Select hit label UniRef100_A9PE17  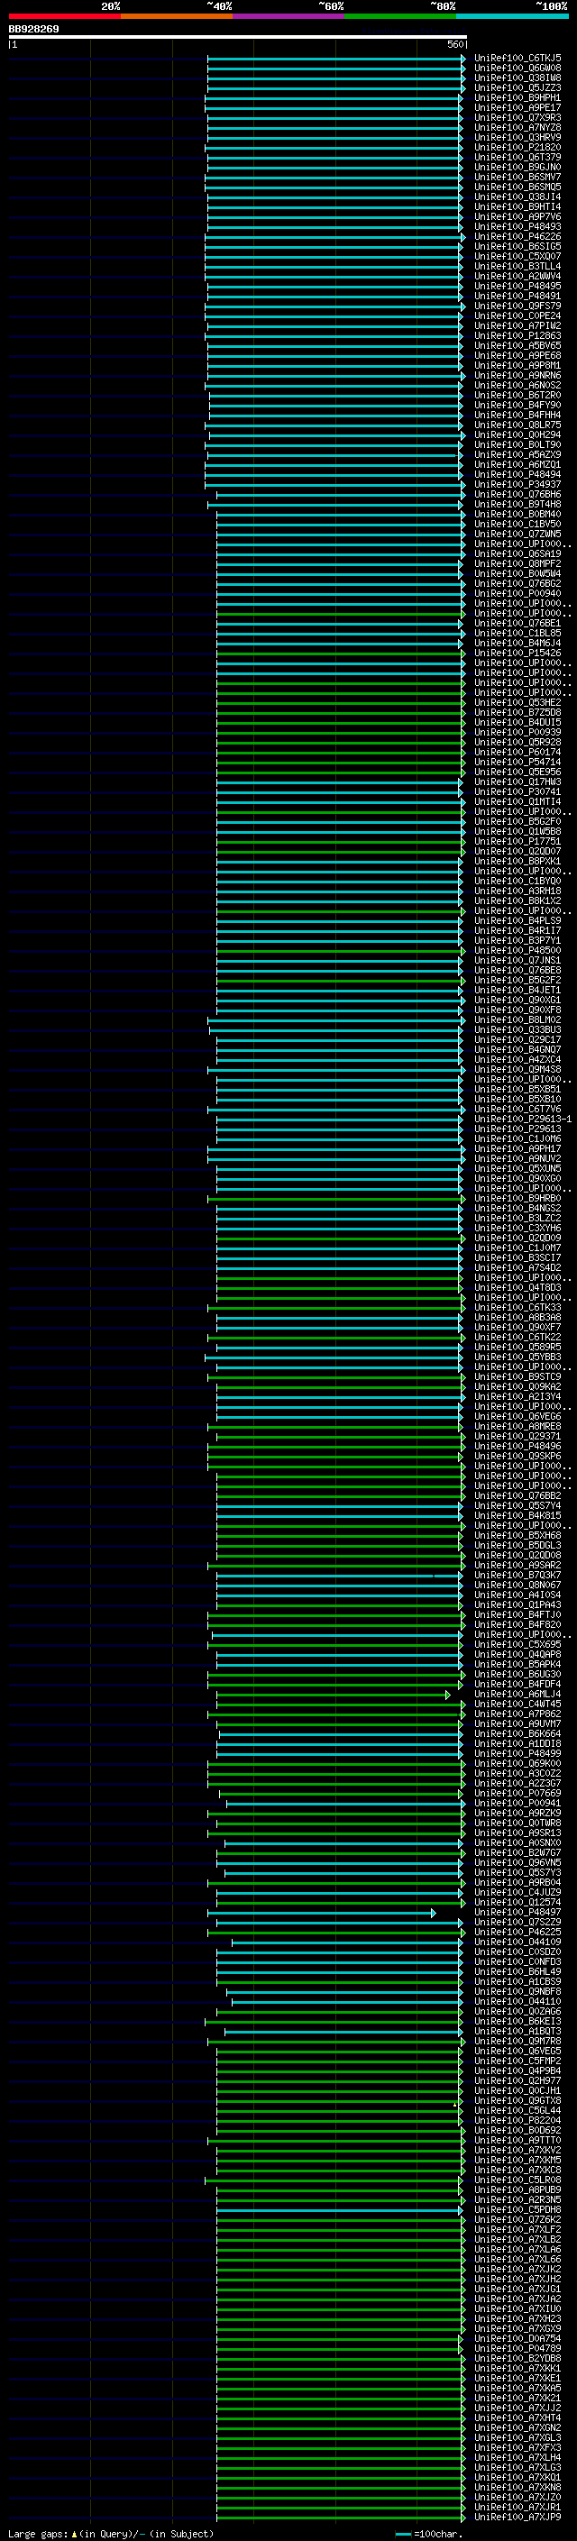pyautogui.click(x=517, y=107)
